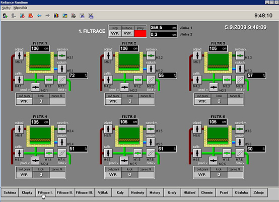
Task: Click the Jímka 2 level value 0,3
Action: click(164, 34)
